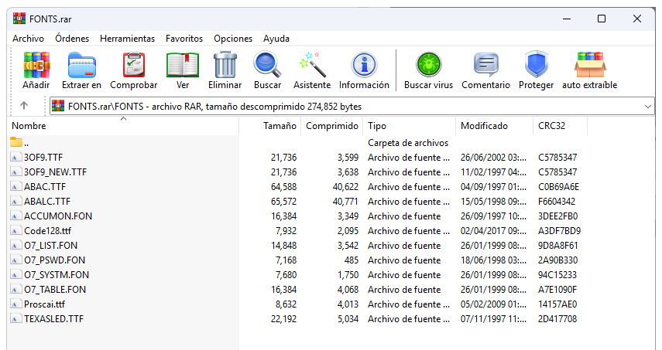Click the ABAC.TTF file icon

(x=16, y=186)
